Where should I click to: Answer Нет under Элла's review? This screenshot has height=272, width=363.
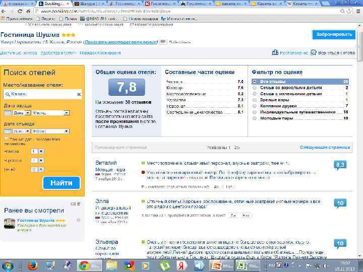[x=246, y=216]
